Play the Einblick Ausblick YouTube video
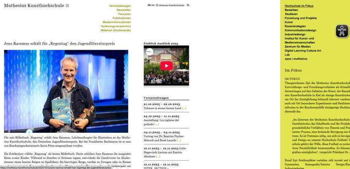350x169 pixels. click(166, 66)
